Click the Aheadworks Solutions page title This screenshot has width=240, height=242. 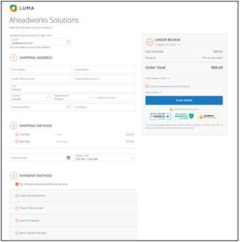44,20
